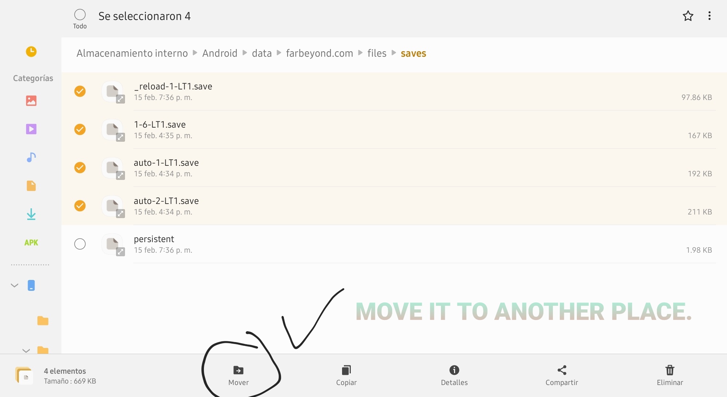
Task: Open the Videos category
Action: click(31, 129)
